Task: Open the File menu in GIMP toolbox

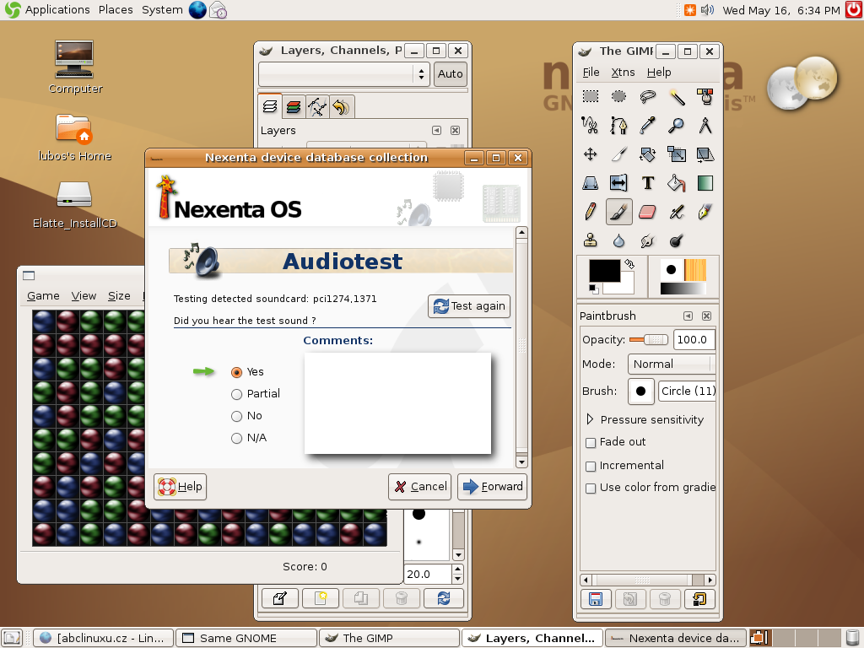Action: (x=591, y=73)
